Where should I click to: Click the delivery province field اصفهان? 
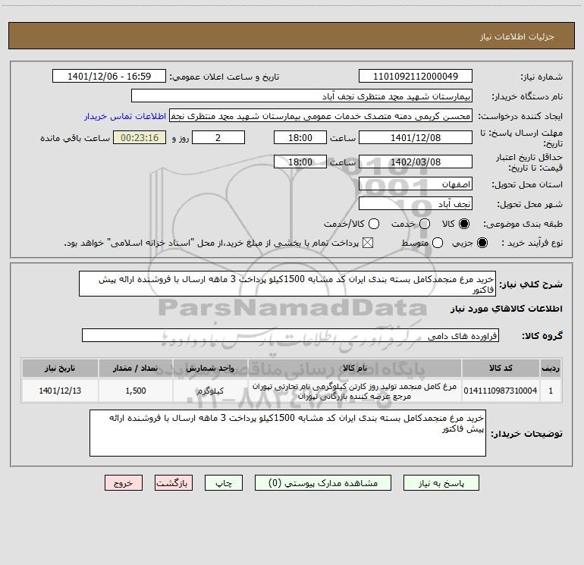click(x=416, y=184)
